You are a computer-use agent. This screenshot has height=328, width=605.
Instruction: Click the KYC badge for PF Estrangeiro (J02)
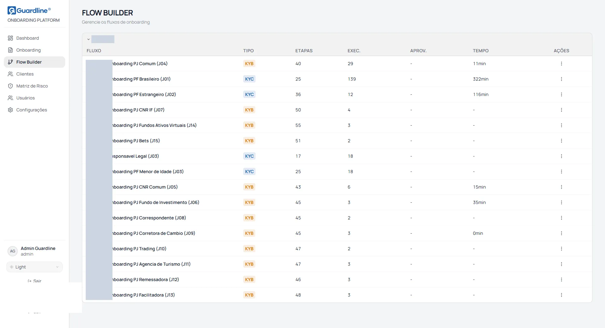(x=249, y=94)
